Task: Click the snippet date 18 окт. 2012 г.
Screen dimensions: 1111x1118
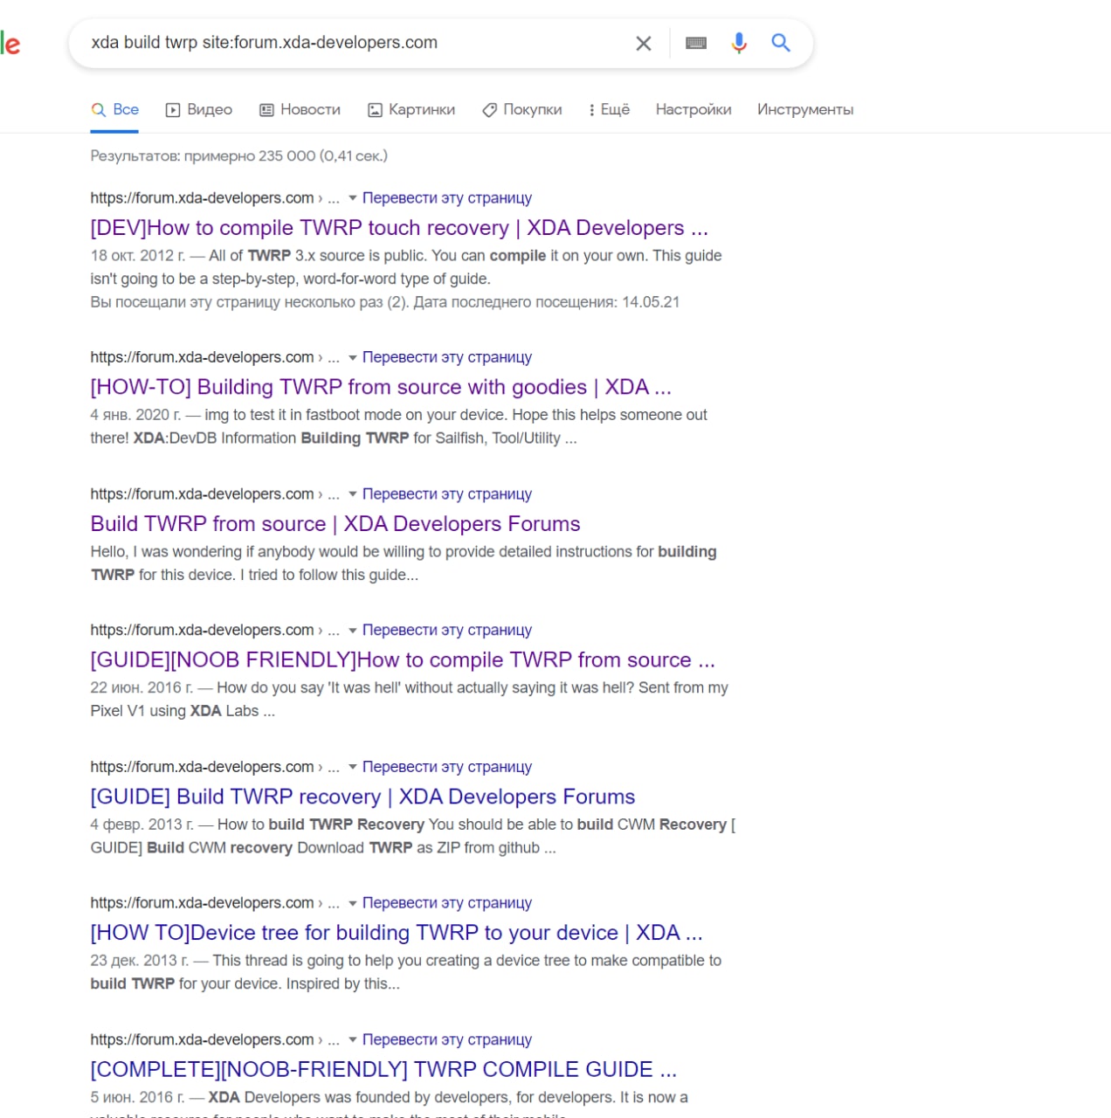Action: click(138, 256)
